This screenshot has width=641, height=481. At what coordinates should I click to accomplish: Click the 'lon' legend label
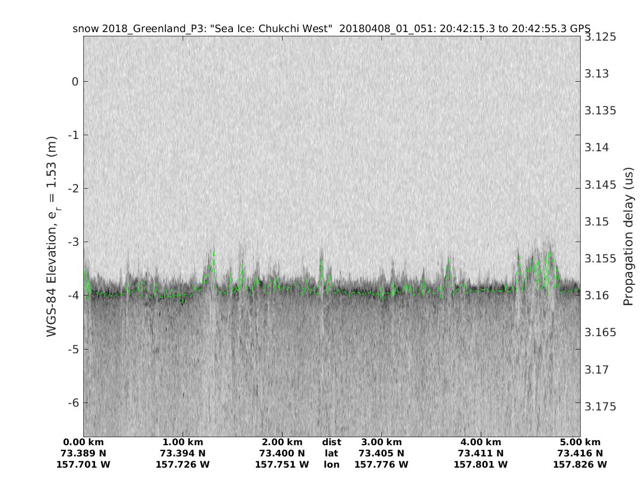click(x=332, y=465)
